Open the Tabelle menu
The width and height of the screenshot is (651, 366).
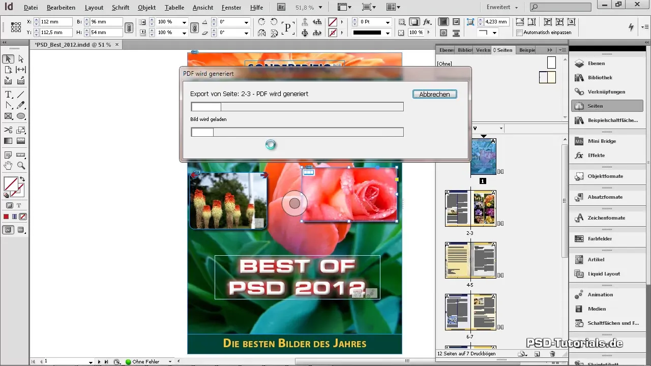click(175, 8)
